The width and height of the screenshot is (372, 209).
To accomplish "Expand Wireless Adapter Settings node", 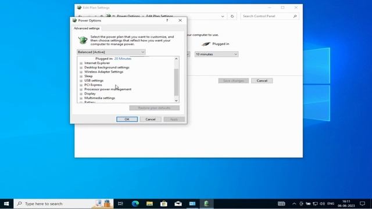I will pos(81,72).
